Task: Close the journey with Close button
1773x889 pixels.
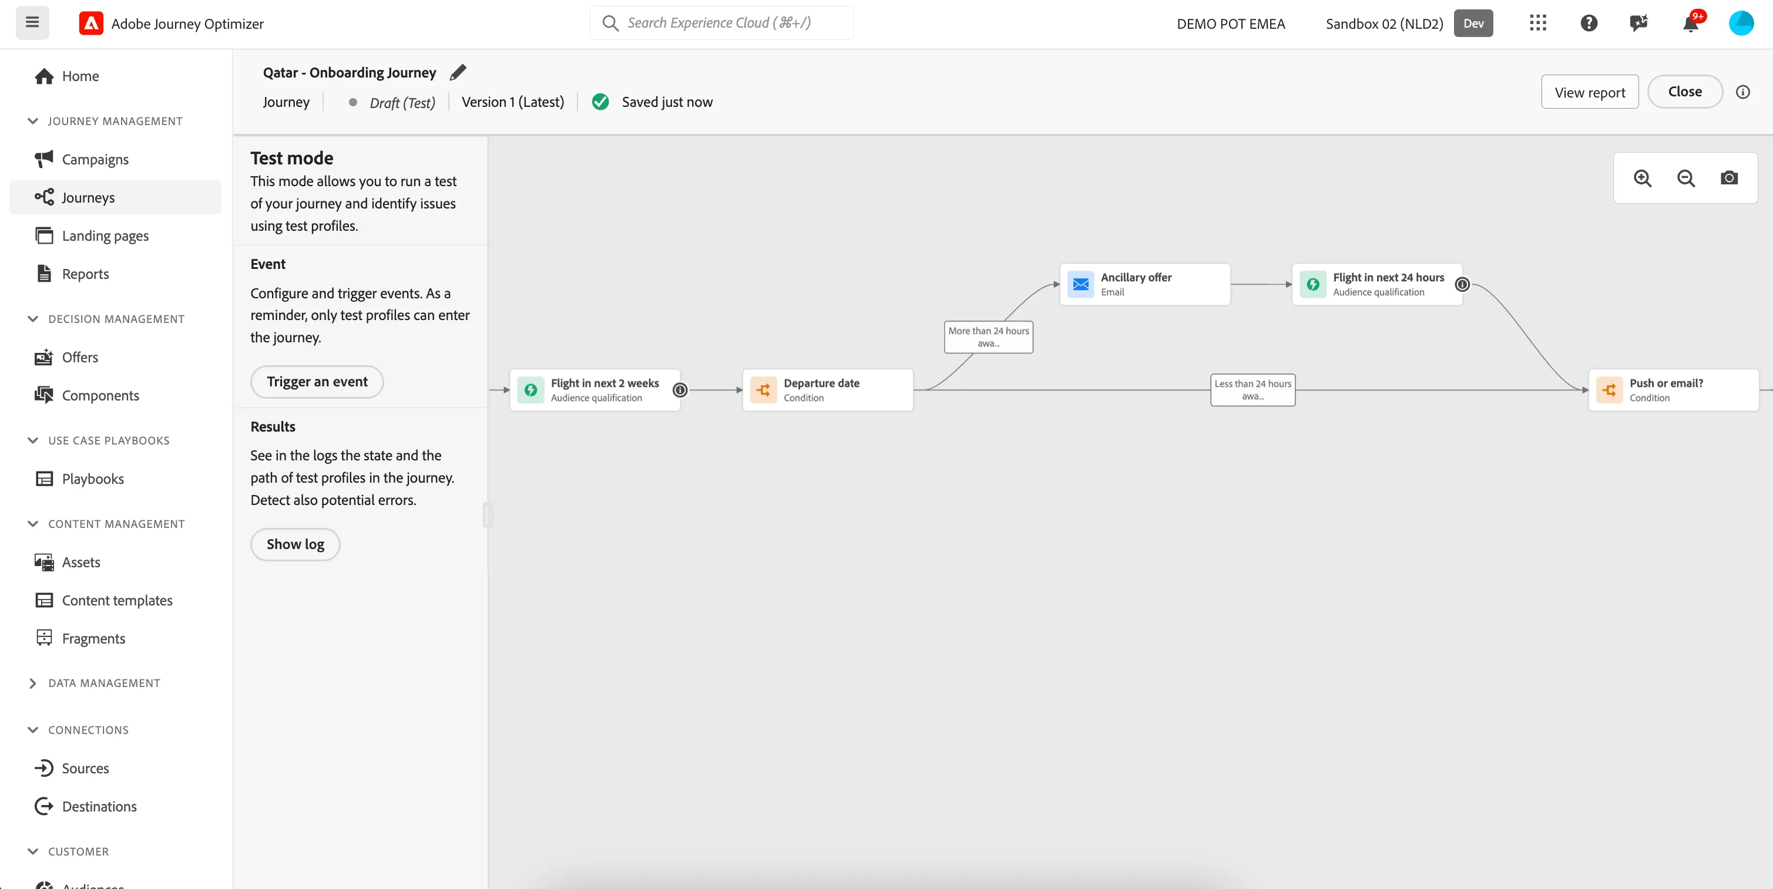Action: [x=1685, y=92]
